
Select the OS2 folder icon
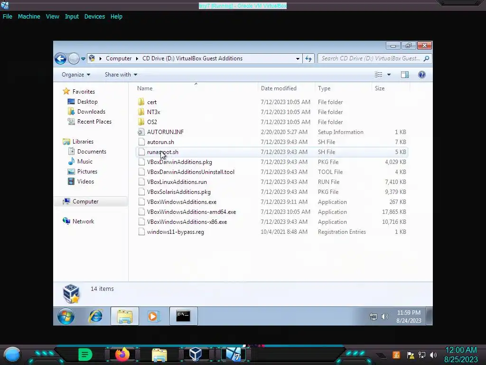[141, 122]
